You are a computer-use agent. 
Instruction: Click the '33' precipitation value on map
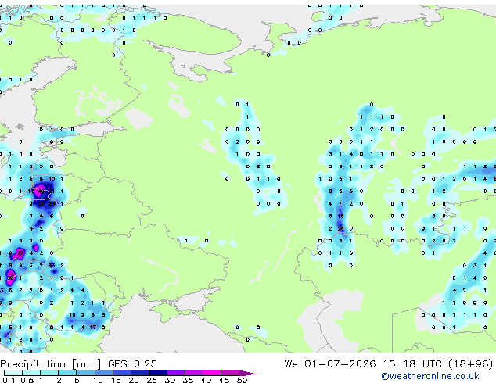[52, 265]
